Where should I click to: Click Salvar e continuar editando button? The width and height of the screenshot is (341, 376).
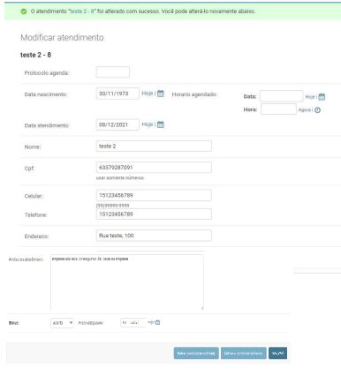pos(244,353)
